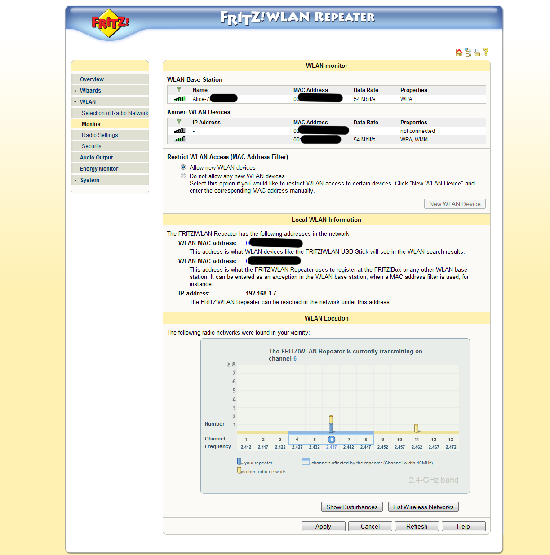Open the sitemap tree icon
This screenshot has width=550, height=555.
[x=468, y=53]
